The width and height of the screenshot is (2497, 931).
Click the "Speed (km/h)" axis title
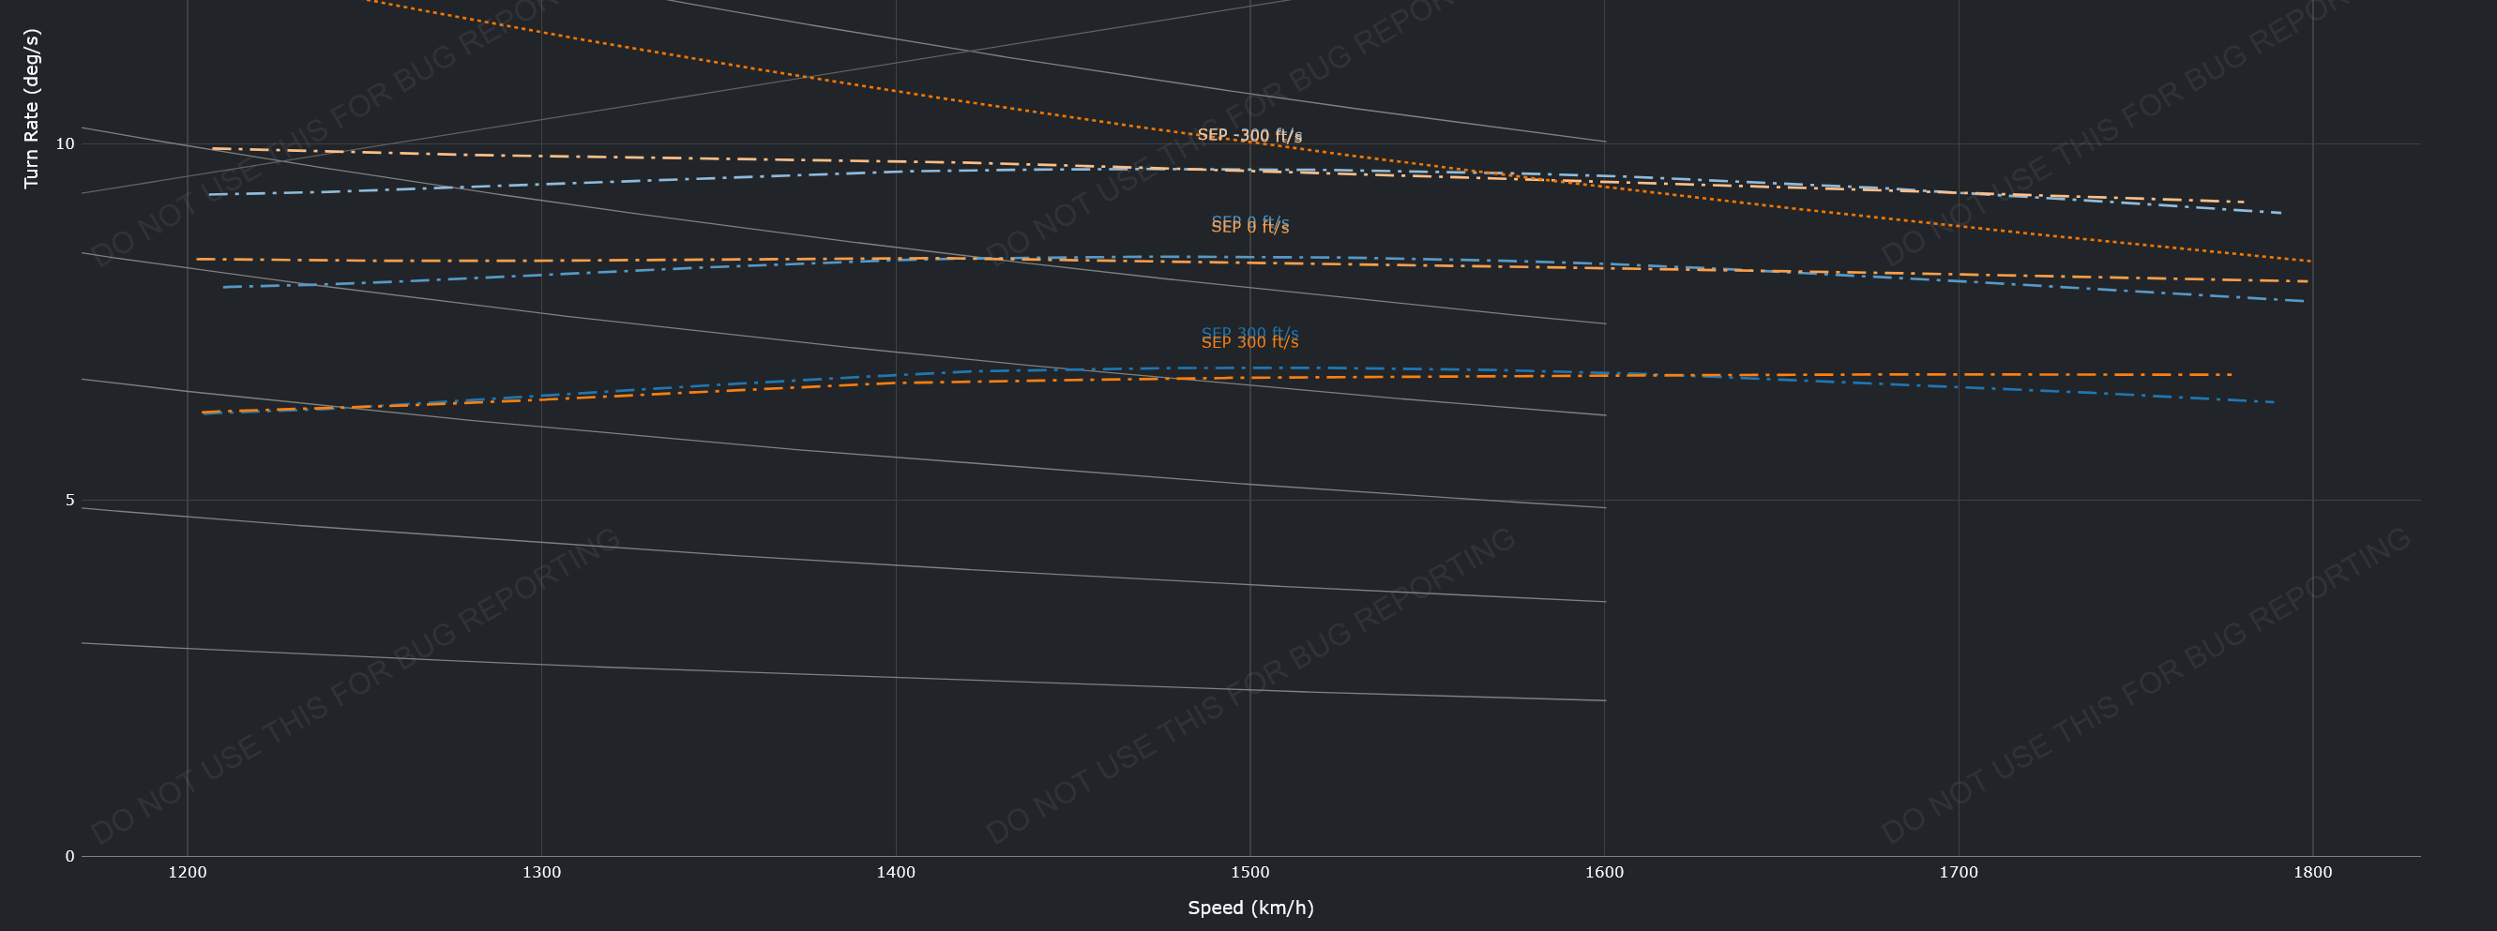coord(1250,908)
